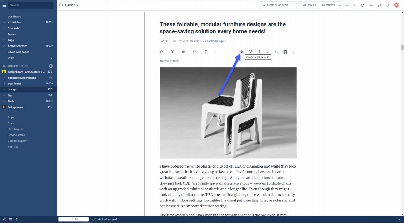Open the hamburger menu icon
Screen dimensions: 404x223
pyautogui.click(x=4, y=5)
